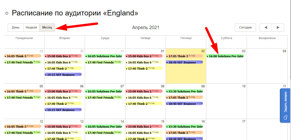Open 17:05 Think-3 on Friday 09
291x140 pixels.
(x=184, y=97)
